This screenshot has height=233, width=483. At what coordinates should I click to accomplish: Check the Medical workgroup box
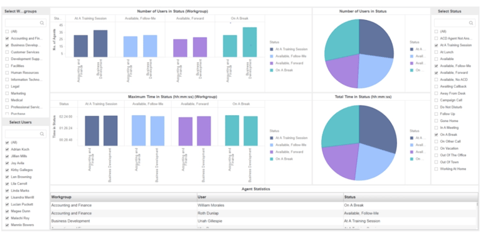(x=7, y=100)
